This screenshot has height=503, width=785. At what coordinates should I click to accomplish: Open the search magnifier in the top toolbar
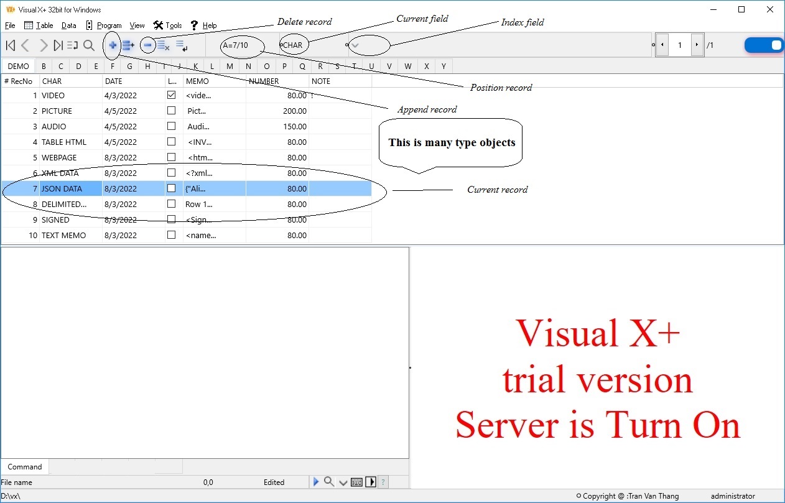tap(89, 45)
